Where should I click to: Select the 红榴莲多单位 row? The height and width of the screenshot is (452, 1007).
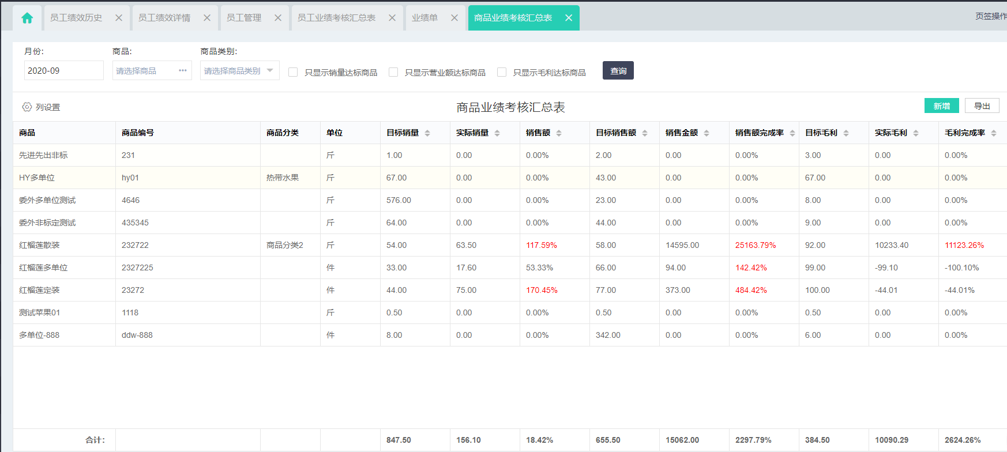510,268
